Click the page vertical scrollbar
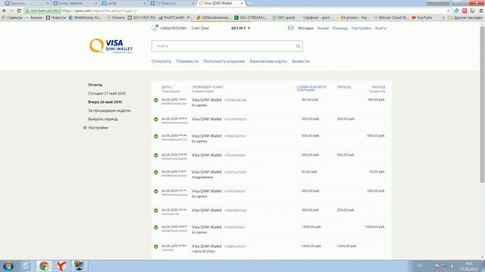 click(x=482, y=105)
